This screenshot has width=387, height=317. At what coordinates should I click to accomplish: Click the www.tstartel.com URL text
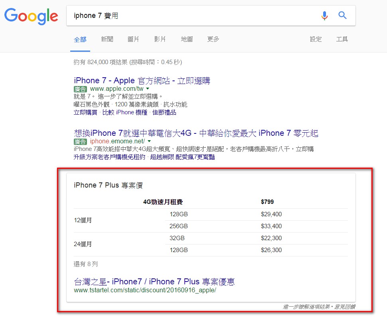(145, 290)
